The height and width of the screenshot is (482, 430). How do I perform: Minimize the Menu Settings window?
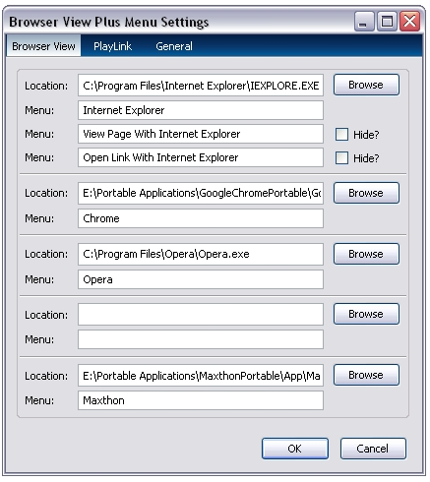click(364, 22)
